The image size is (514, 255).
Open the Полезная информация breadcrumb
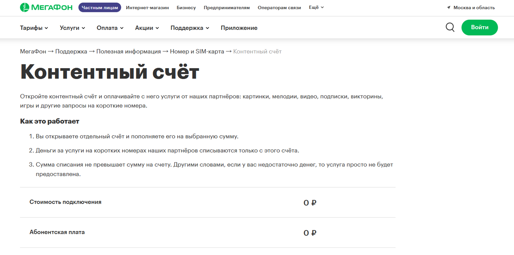pyautogui.click(x=128, y=51)
